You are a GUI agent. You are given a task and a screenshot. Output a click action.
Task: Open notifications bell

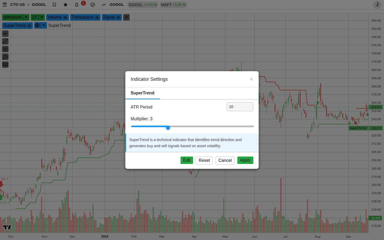pyautogui.click(x=77, y=5)
